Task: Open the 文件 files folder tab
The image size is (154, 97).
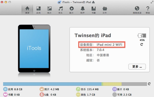Action: [105, 10]
